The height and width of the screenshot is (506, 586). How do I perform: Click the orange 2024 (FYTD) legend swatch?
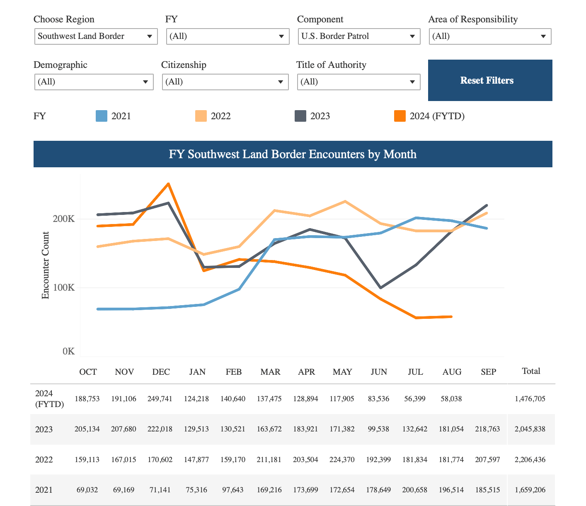pos(400,116)
